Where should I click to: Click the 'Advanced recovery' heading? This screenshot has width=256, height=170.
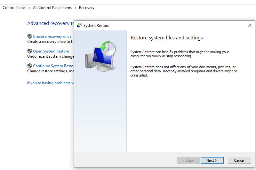pos(51,23)
